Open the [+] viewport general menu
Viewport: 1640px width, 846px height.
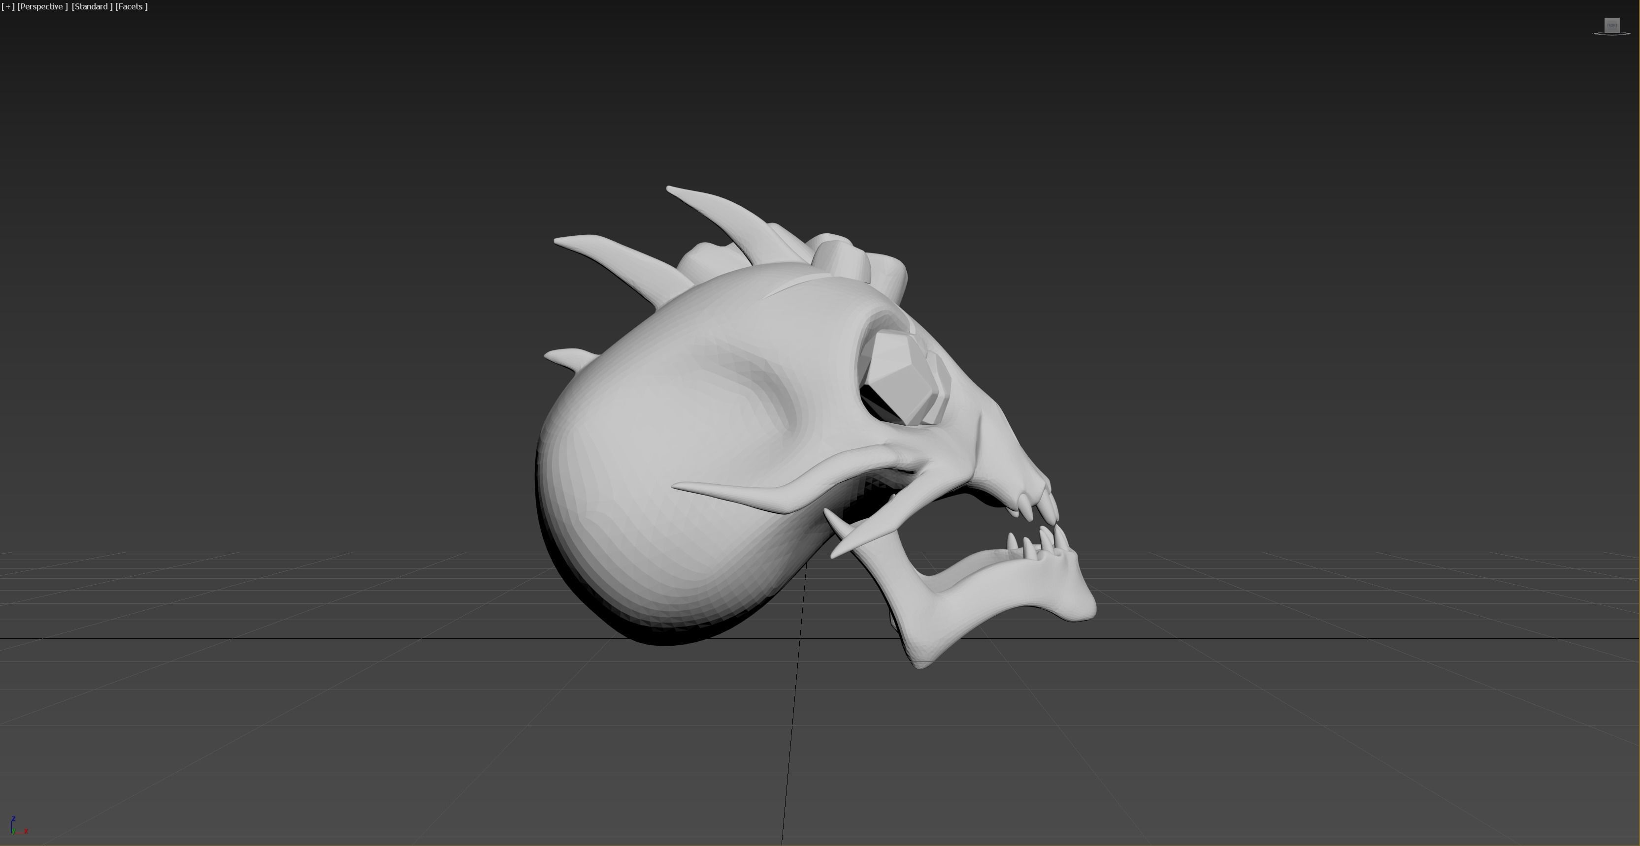8,6
